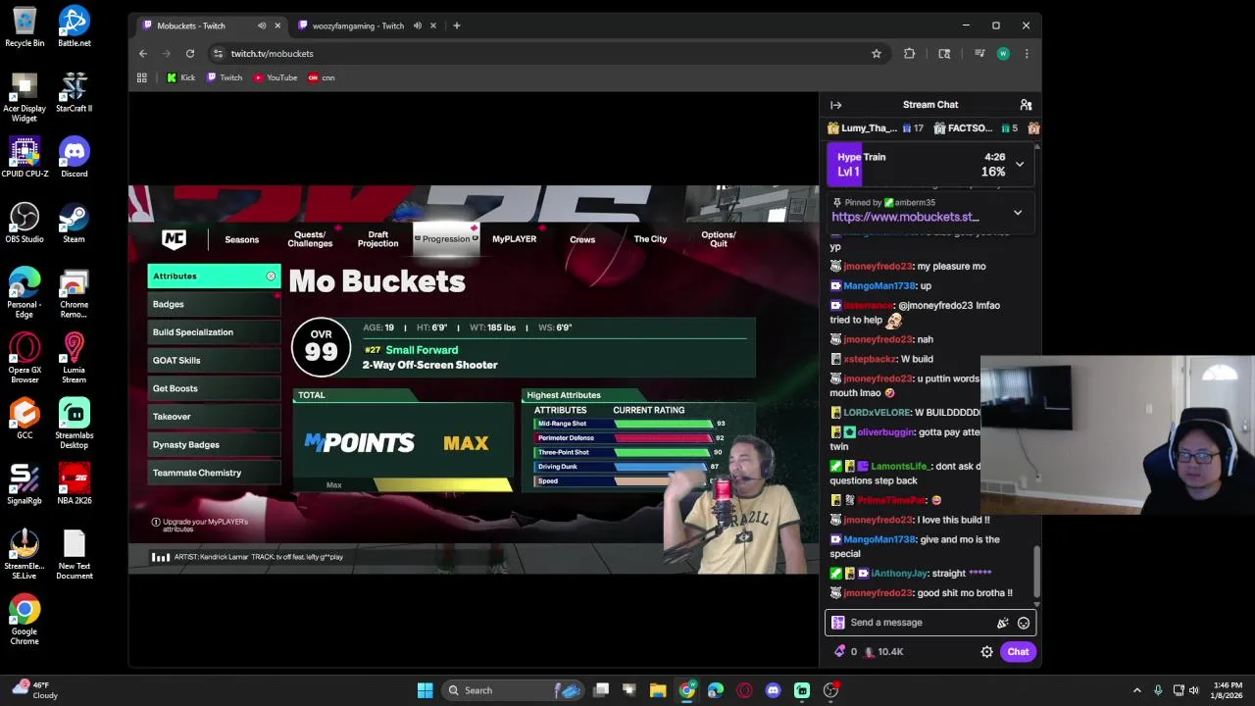The width and height of the screenshot is (1255, 706).
Task: Click username xstepbackx in chat
Action: 871,360
